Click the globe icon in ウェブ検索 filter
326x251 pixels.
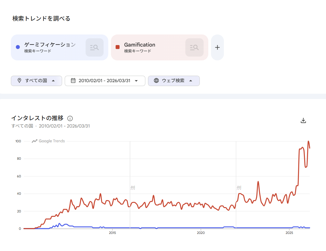click(157, 81)
